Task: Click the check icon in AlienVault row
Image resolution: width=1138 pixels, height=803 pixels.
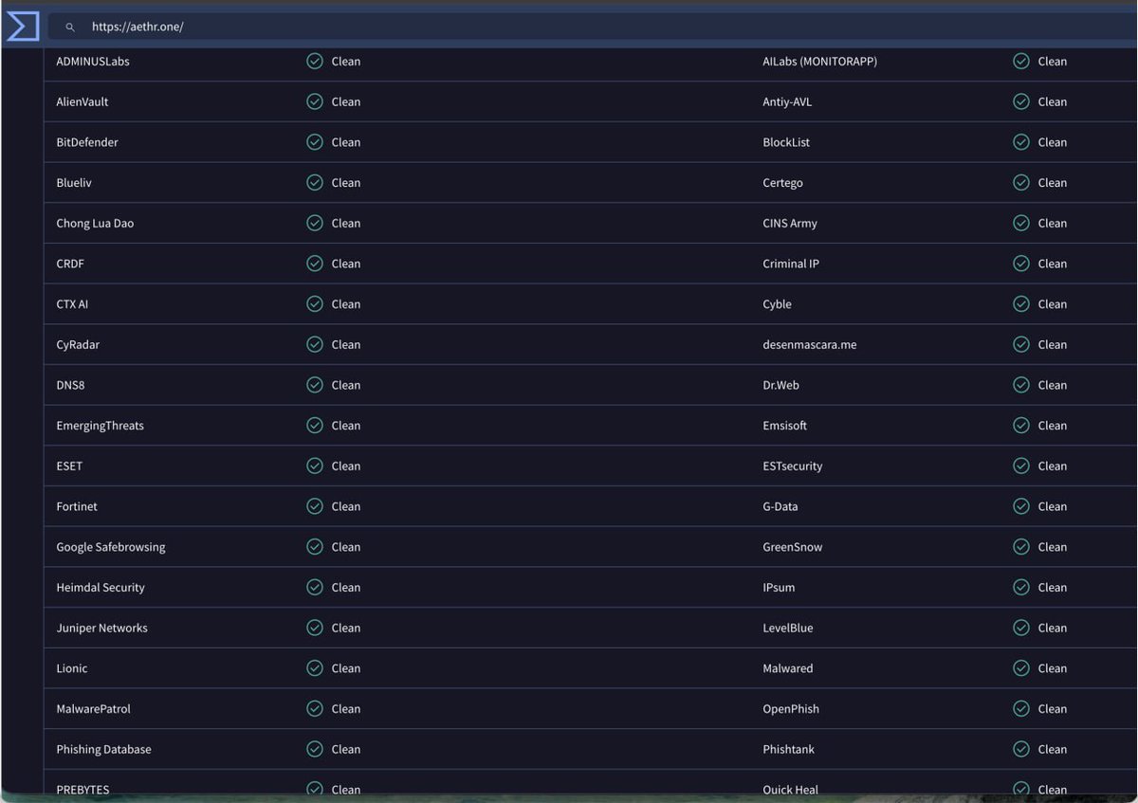Action: click(x=315, y=101)
